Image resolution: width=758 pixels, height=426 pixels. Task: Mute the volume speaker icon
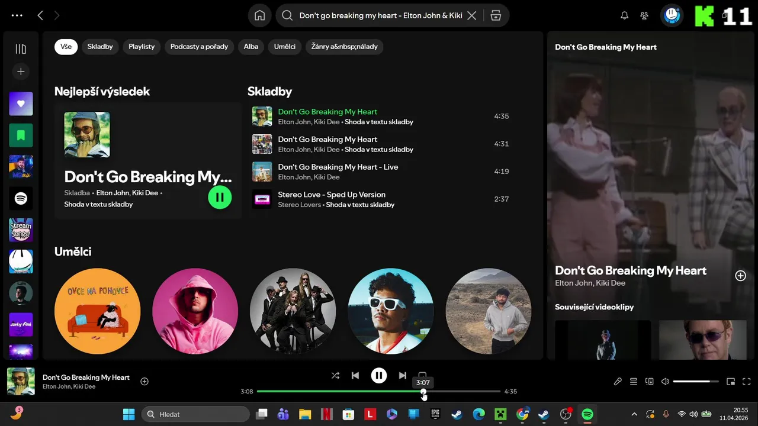pyautogui.click(x=665, y=382)
